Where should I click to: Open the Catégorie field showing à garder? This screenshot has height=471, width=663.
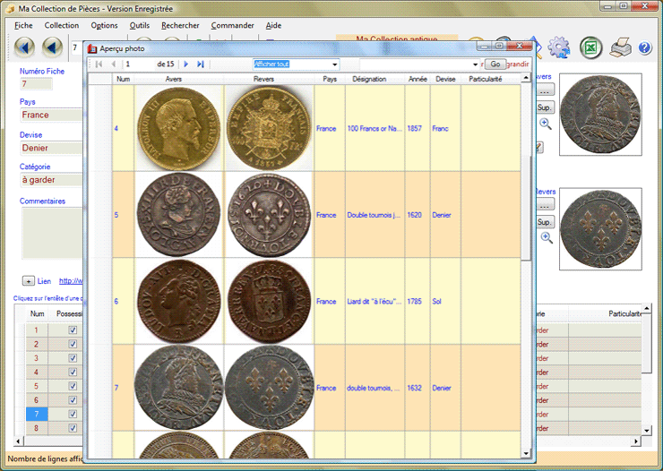(x=52, y=180)
